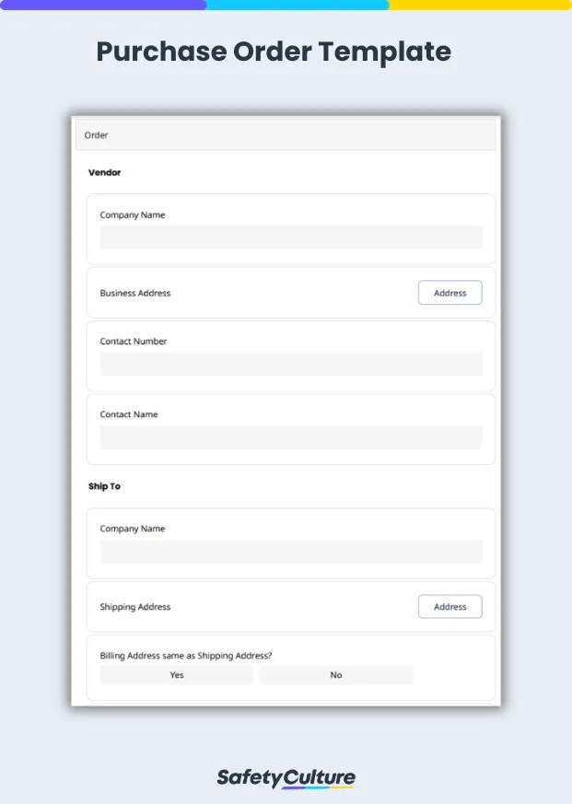
Task: Click the Contact Number input field
Action: [290, 364]
